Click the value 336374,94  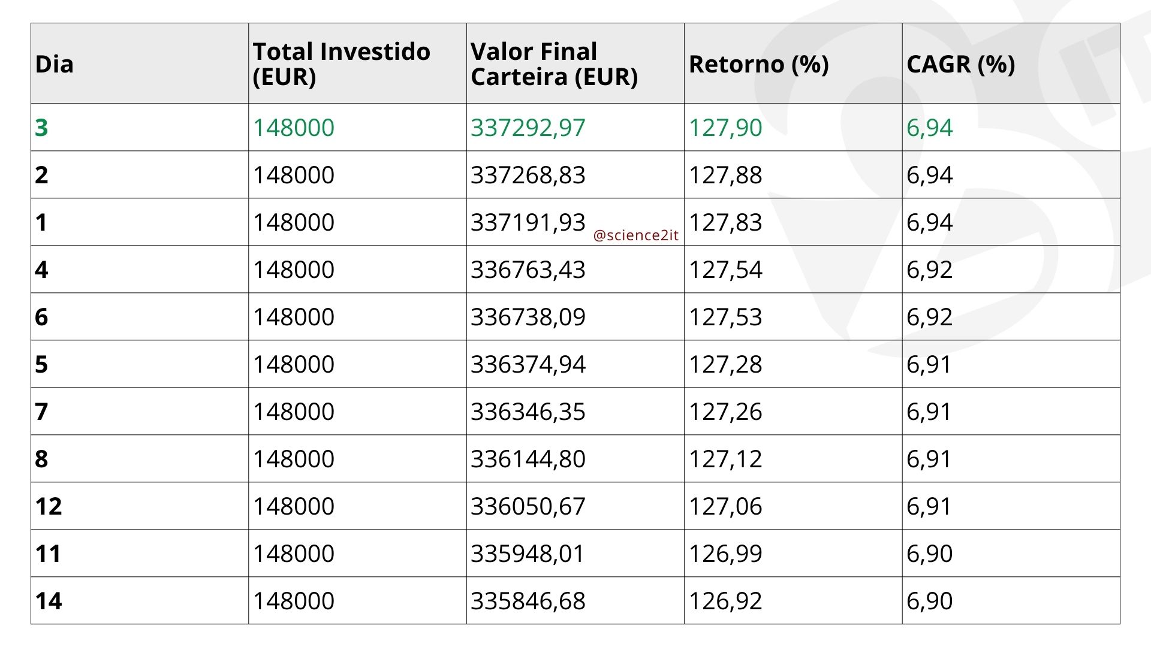[528, 364]
